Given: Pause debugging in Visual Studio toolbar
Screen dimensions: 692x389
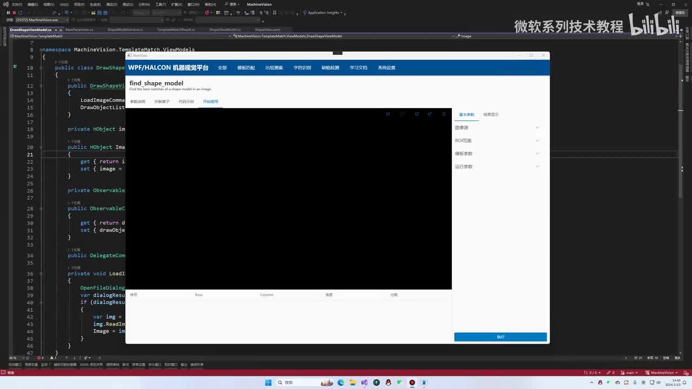Looking at the screenshot, I should pos(8,12).
